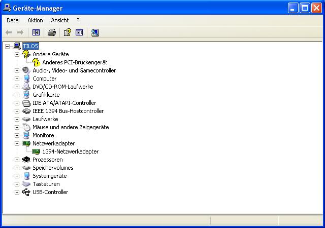Expand the Monitore branch
The height and width of the screenshot is (228, 325).
pyautogui.click(x=17, y=135)
